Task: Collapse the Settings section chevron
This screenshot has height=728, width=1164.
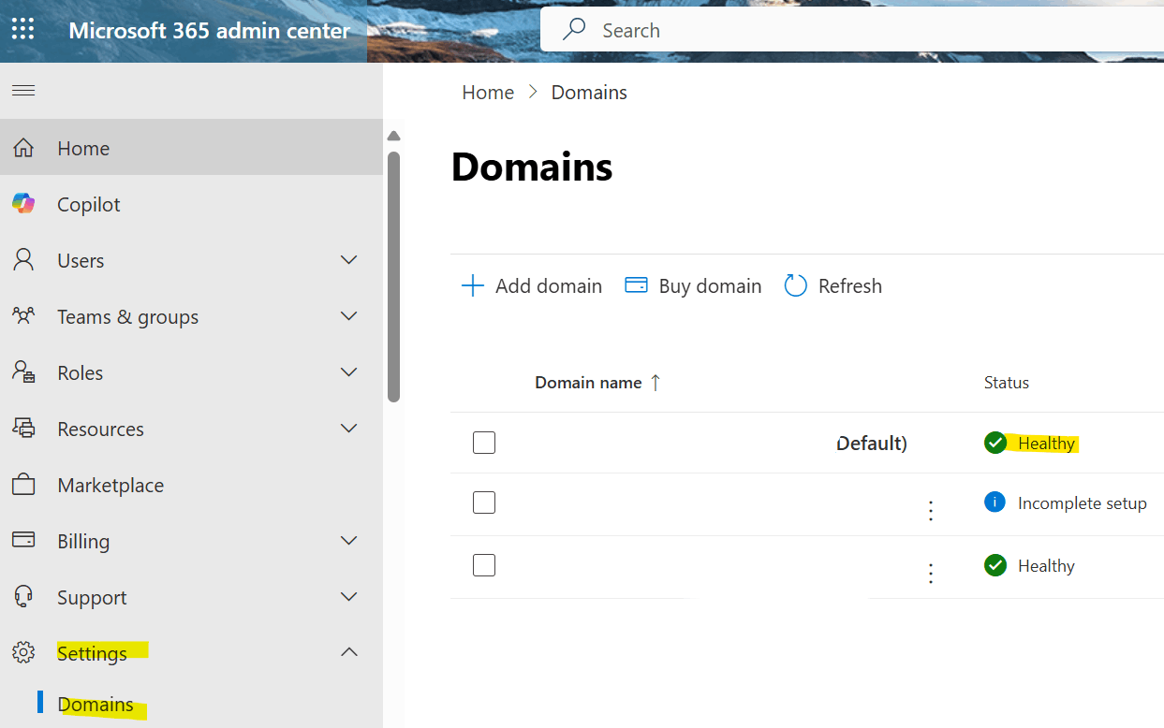Action: (x=349, y=651)
